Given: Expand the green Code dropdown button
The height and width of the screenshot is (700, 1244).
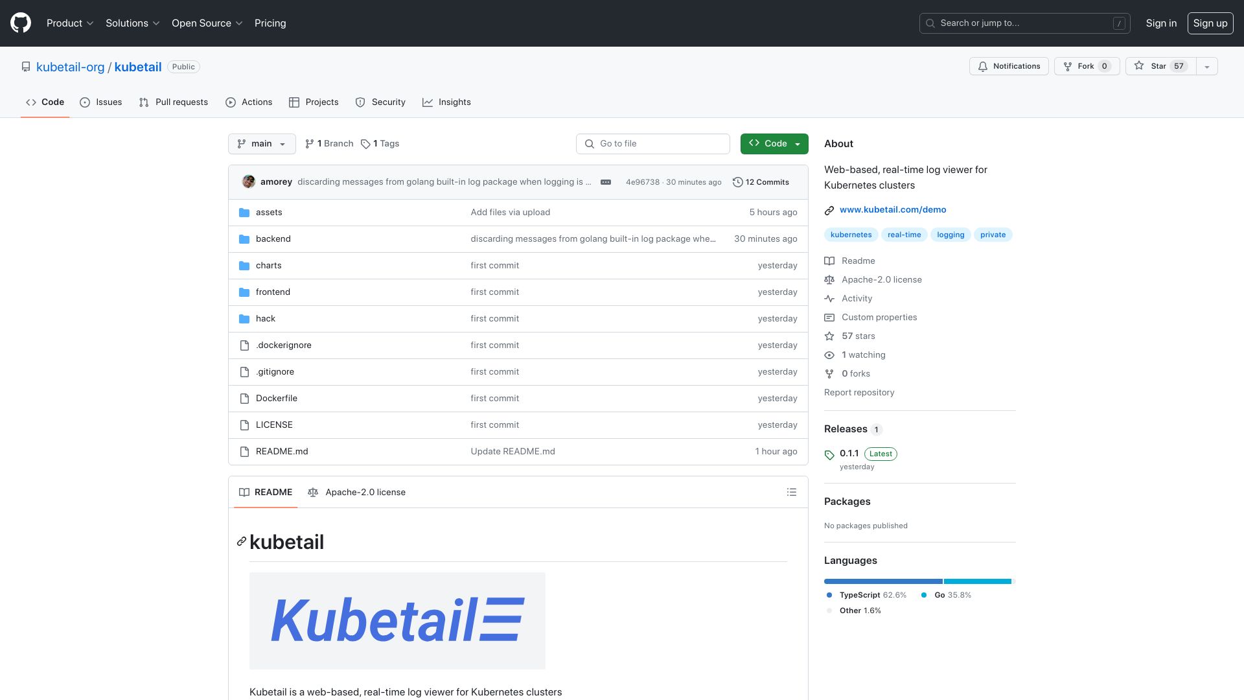Looking at the screenshot, I should pyautogui.click(x=774, y=144).
